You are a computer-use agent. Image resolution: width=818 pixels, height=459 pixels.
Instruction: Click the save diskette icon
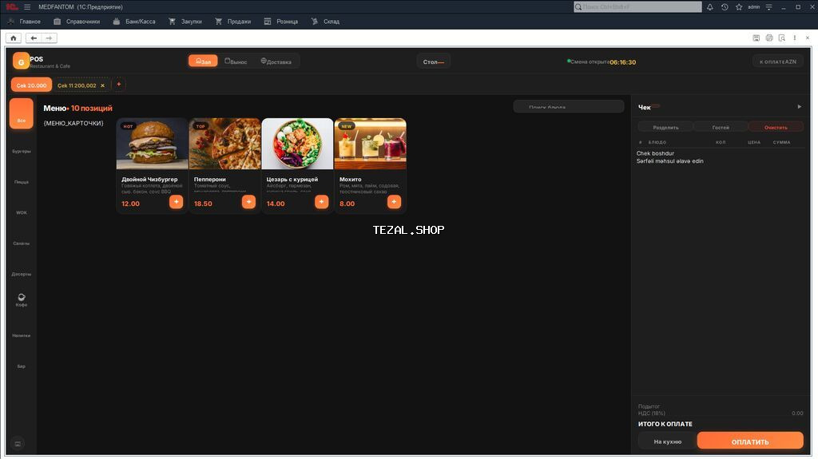tap(756, 38)
